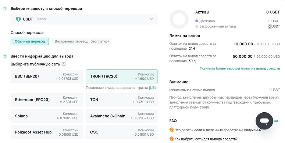
Task: Select the Обычный перевод transfer method
Action: (x=30, y=41)
